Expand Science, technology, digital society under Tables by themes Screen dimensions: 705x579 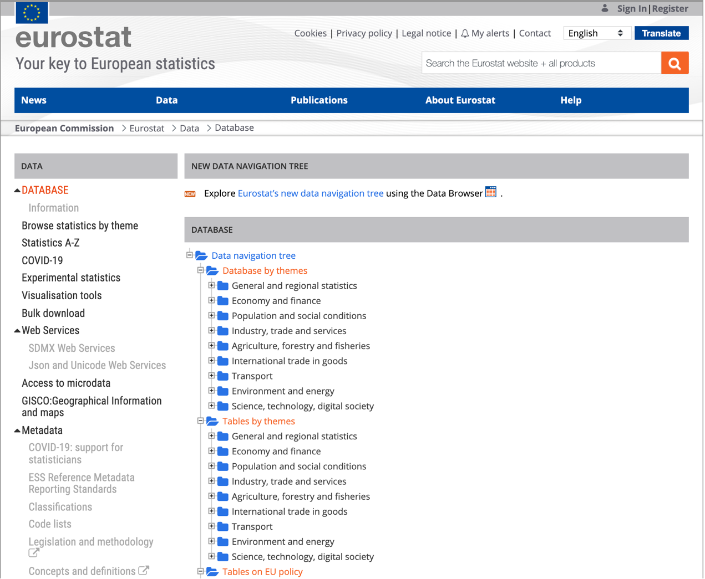pos(211,556)
